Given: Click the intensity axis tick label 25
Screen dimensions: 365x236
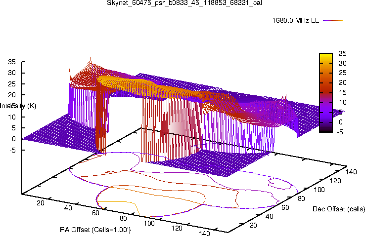Looking at the screenshot, I should pos(12,84).
